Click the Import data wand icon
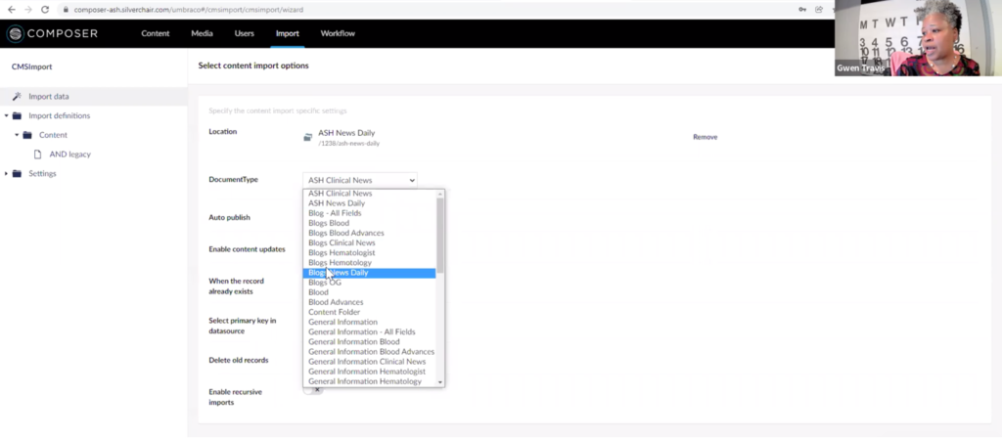Viewport: 1002px width, 440px height. point(17,97)
